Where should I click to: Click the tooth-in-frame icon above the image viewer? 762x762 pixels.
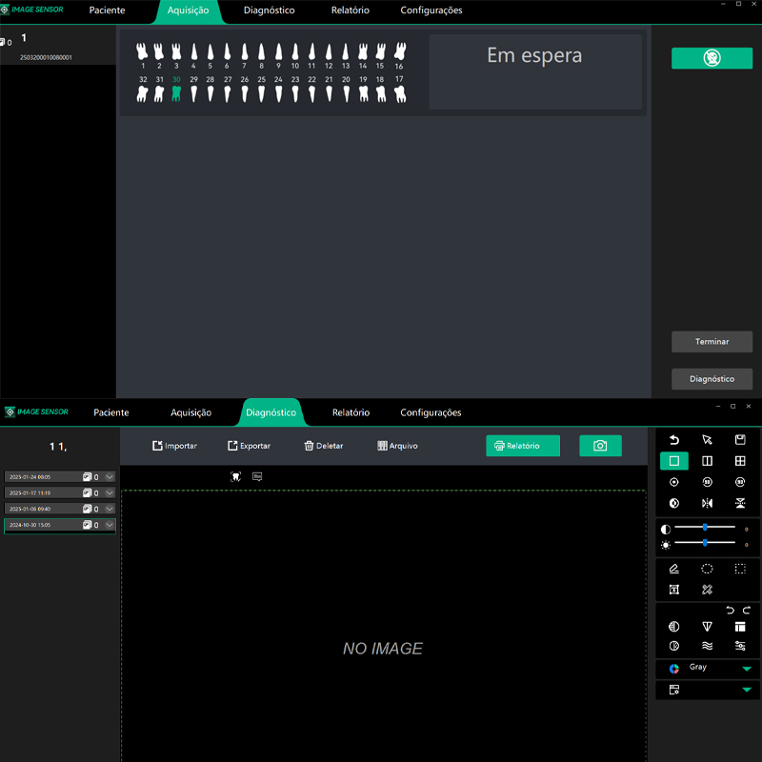(235, 477)
